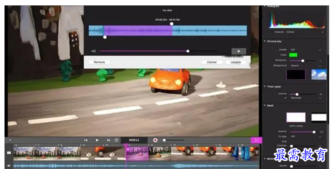Select the first city skyline frame thumbnail
The height and width of the screenshot is (169, 330).
[x=24, y=153]
